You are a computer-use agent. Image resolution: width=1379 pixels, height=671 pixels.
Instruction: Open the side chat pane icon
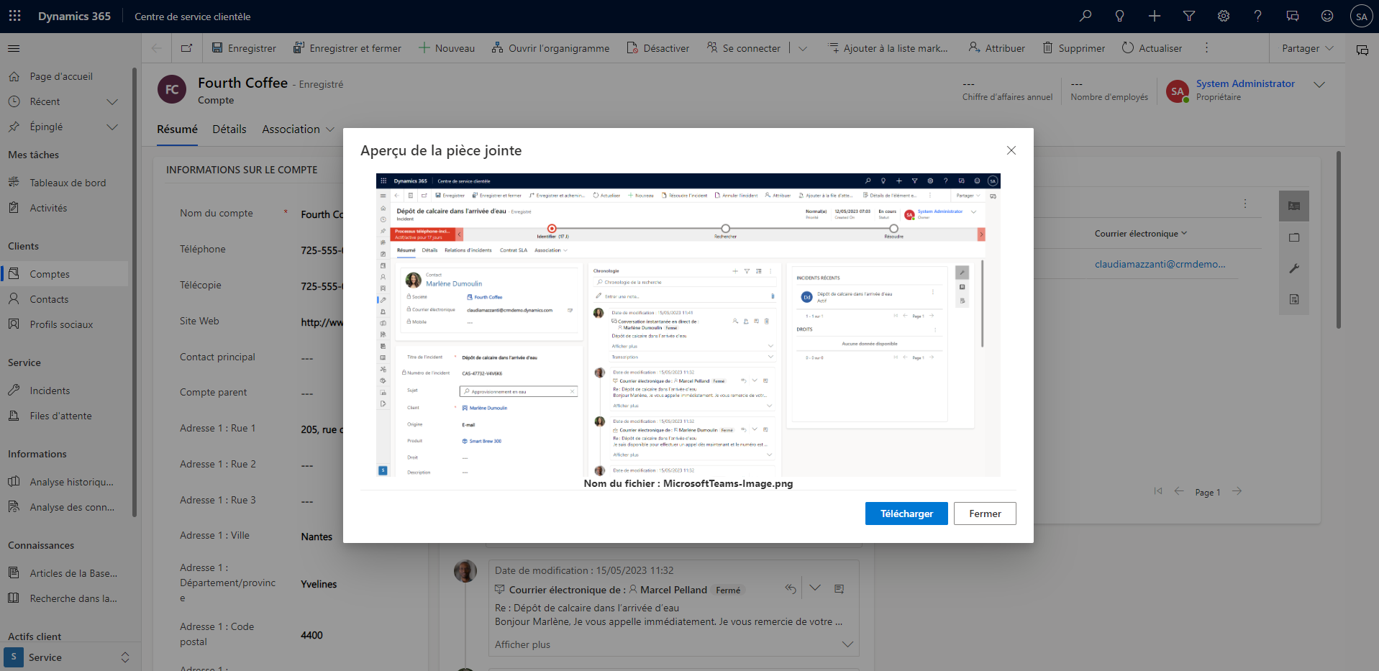(x=1362, y=50)
